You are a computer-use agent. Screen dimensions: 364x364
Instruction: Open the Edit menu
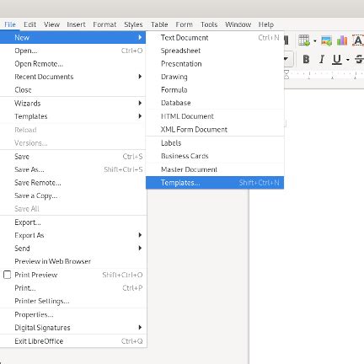[29, 24]
